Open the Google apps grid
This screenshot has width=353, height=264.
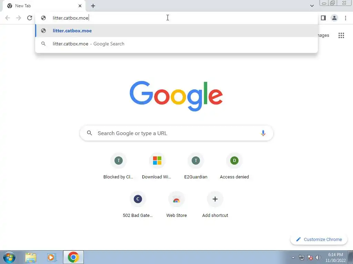341,35
